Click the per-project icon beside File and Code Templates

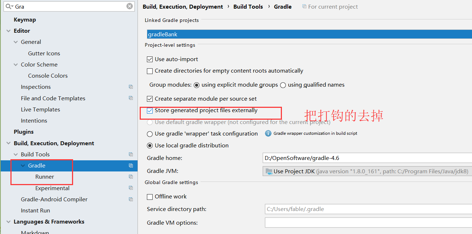tap(131, 98)
